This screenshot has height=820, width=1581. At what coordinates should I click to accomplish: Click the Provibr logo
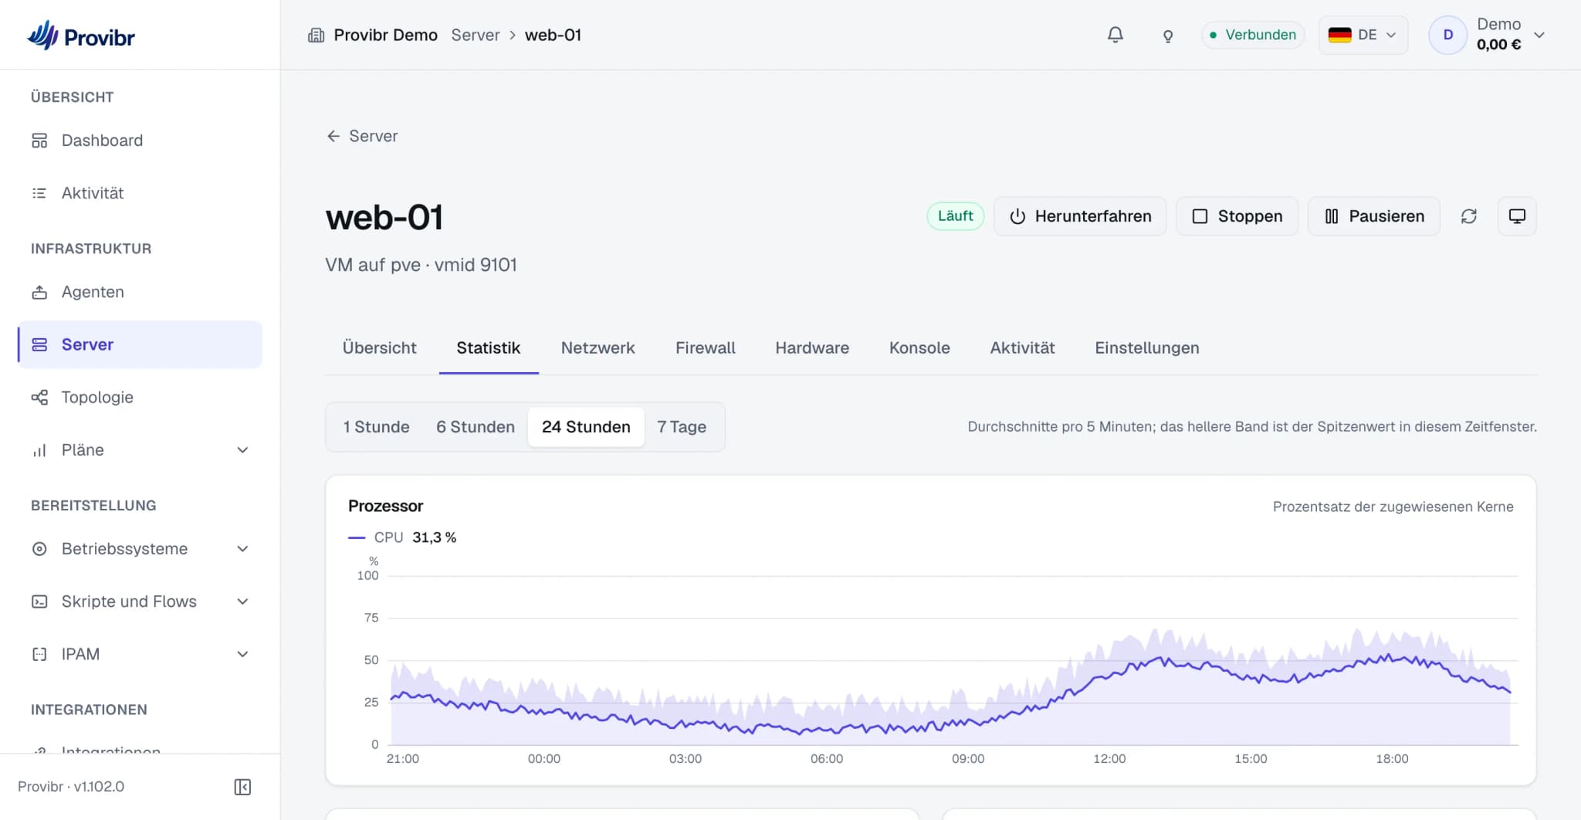(81, 36)
